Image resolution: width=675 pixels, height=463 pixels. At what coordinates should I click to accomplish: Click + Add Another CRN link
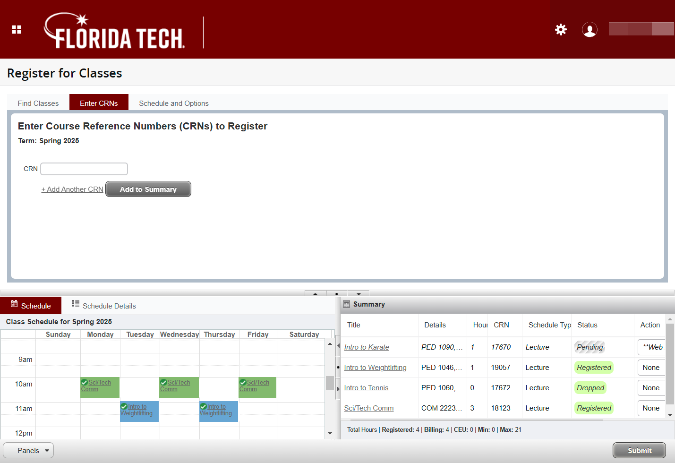(x=72, y=189)
